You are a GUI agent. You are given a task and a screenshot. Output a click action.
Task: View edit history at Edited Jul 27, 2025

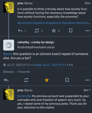click(x=50, y=65)
